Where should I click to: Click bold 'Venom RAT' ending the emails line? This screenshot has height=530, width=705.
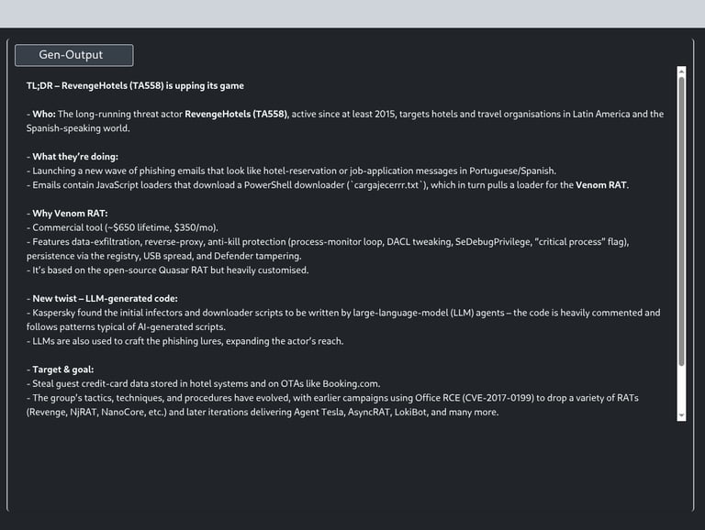click(x=601, y=185)
